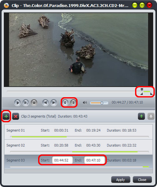Viewport: 157px width, 187px height.
Task: Click Duration: 00:02:18 text
Action: click(x=121, y=160)
